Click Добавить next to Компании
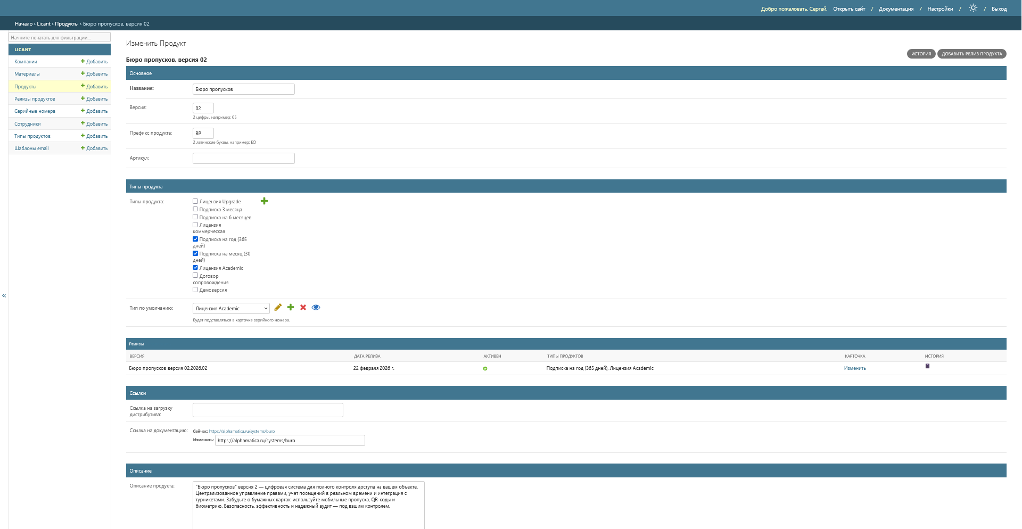Screen dimensions: 1022x529 point(94,62)
